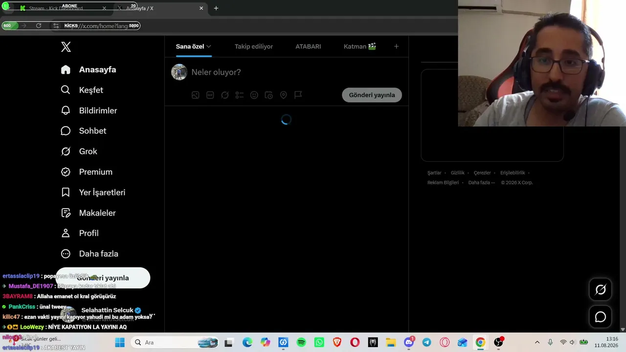626x352 pixels.
Task: Open Discord from the taskbar
Action: click(x=409, y=342)
